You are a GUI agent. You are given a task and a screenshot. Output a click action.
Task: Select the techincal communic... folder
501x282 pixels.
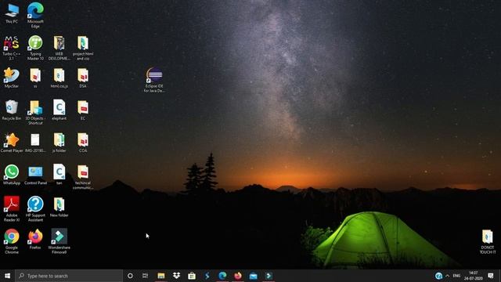coord(83,177)
